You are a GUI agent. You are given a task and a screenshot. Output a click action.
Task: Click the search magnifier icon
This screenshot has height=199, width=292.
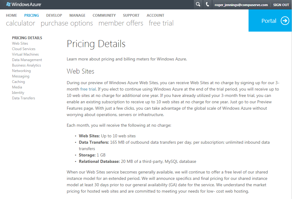click(x=198, y=5)
